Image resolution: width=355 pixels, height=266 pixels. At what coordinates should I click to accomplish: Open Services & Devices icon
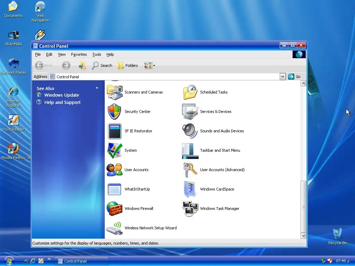pyautogui.click(x=190, y=112)
